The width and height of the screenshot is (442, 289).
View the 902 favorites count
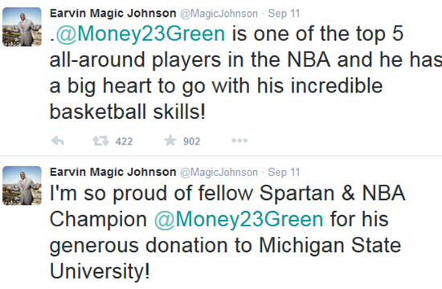[x=192, y=141]
